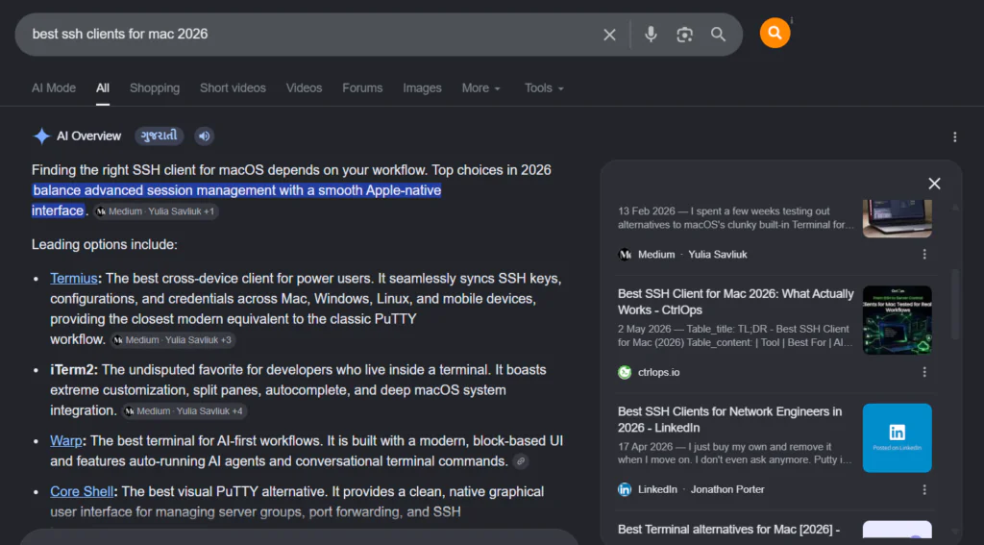Screen dimensions: 984x545
Task: Open the three-dot menu for the LinkedIn Jonathon Porter result
Action: coord(924,490)
